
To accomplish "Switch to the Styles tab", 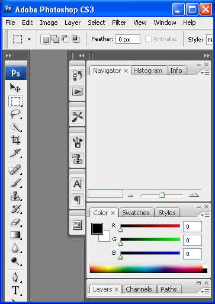I will click(167, 213).
